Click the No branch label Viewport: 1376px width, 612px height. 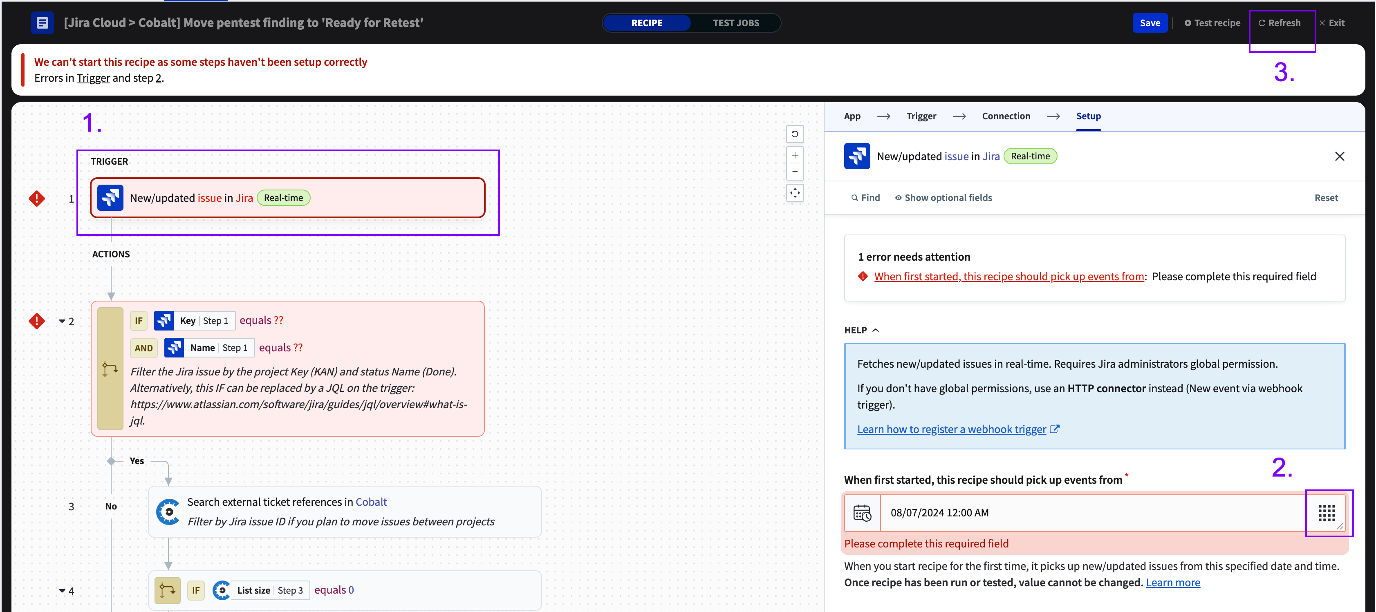point(111,506)
